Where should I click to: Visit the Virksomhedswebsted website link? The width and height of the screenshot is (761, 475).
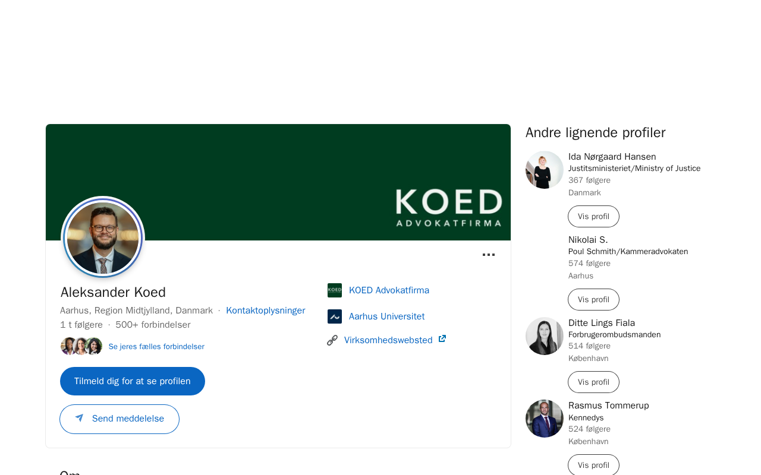point(388,340)
